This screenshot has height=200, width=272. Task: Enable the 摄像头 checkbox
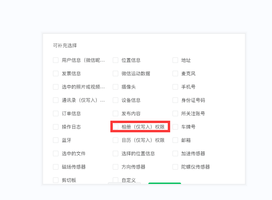pyautogui.click(x=115, y=87)
